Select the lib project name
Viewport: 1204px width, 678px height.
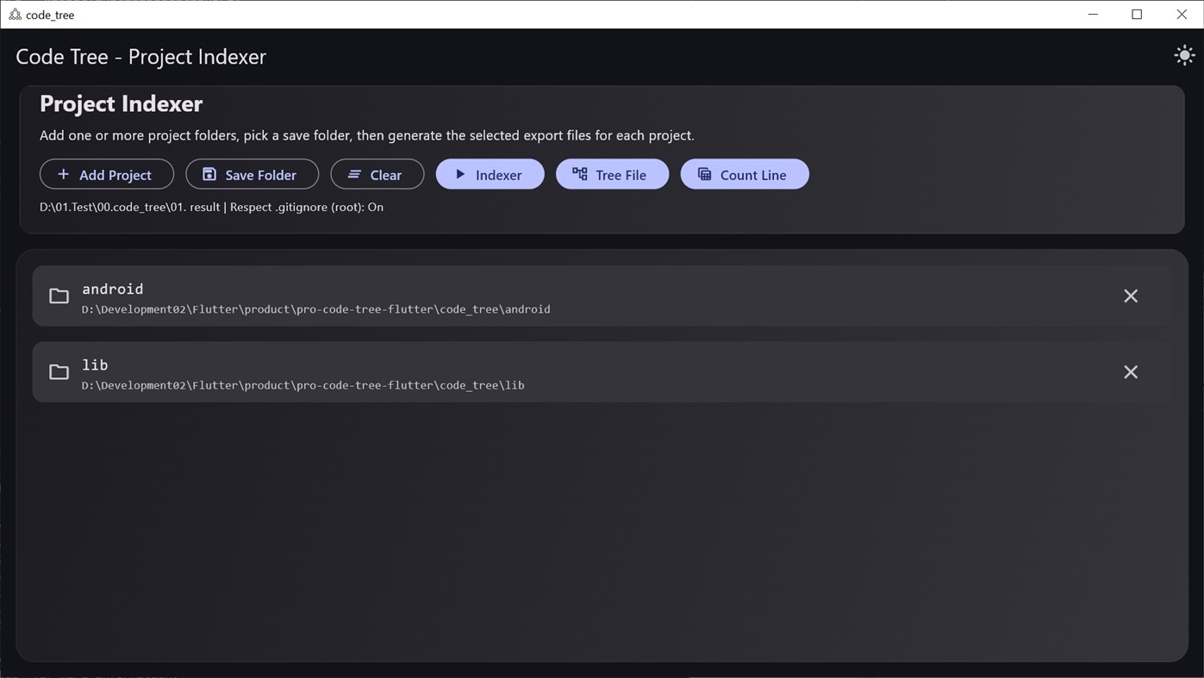coord(95,364)
